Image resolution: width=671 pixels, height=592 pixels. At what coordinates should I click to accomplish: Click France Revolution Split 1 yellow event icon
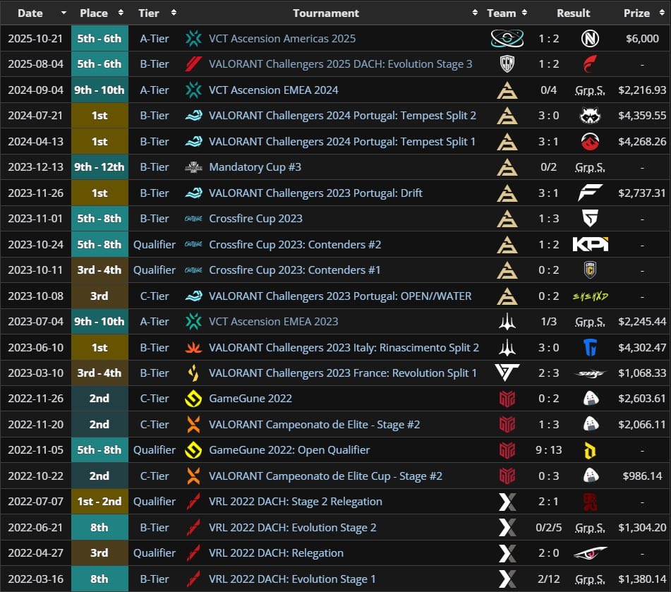[x=193, y=373]
